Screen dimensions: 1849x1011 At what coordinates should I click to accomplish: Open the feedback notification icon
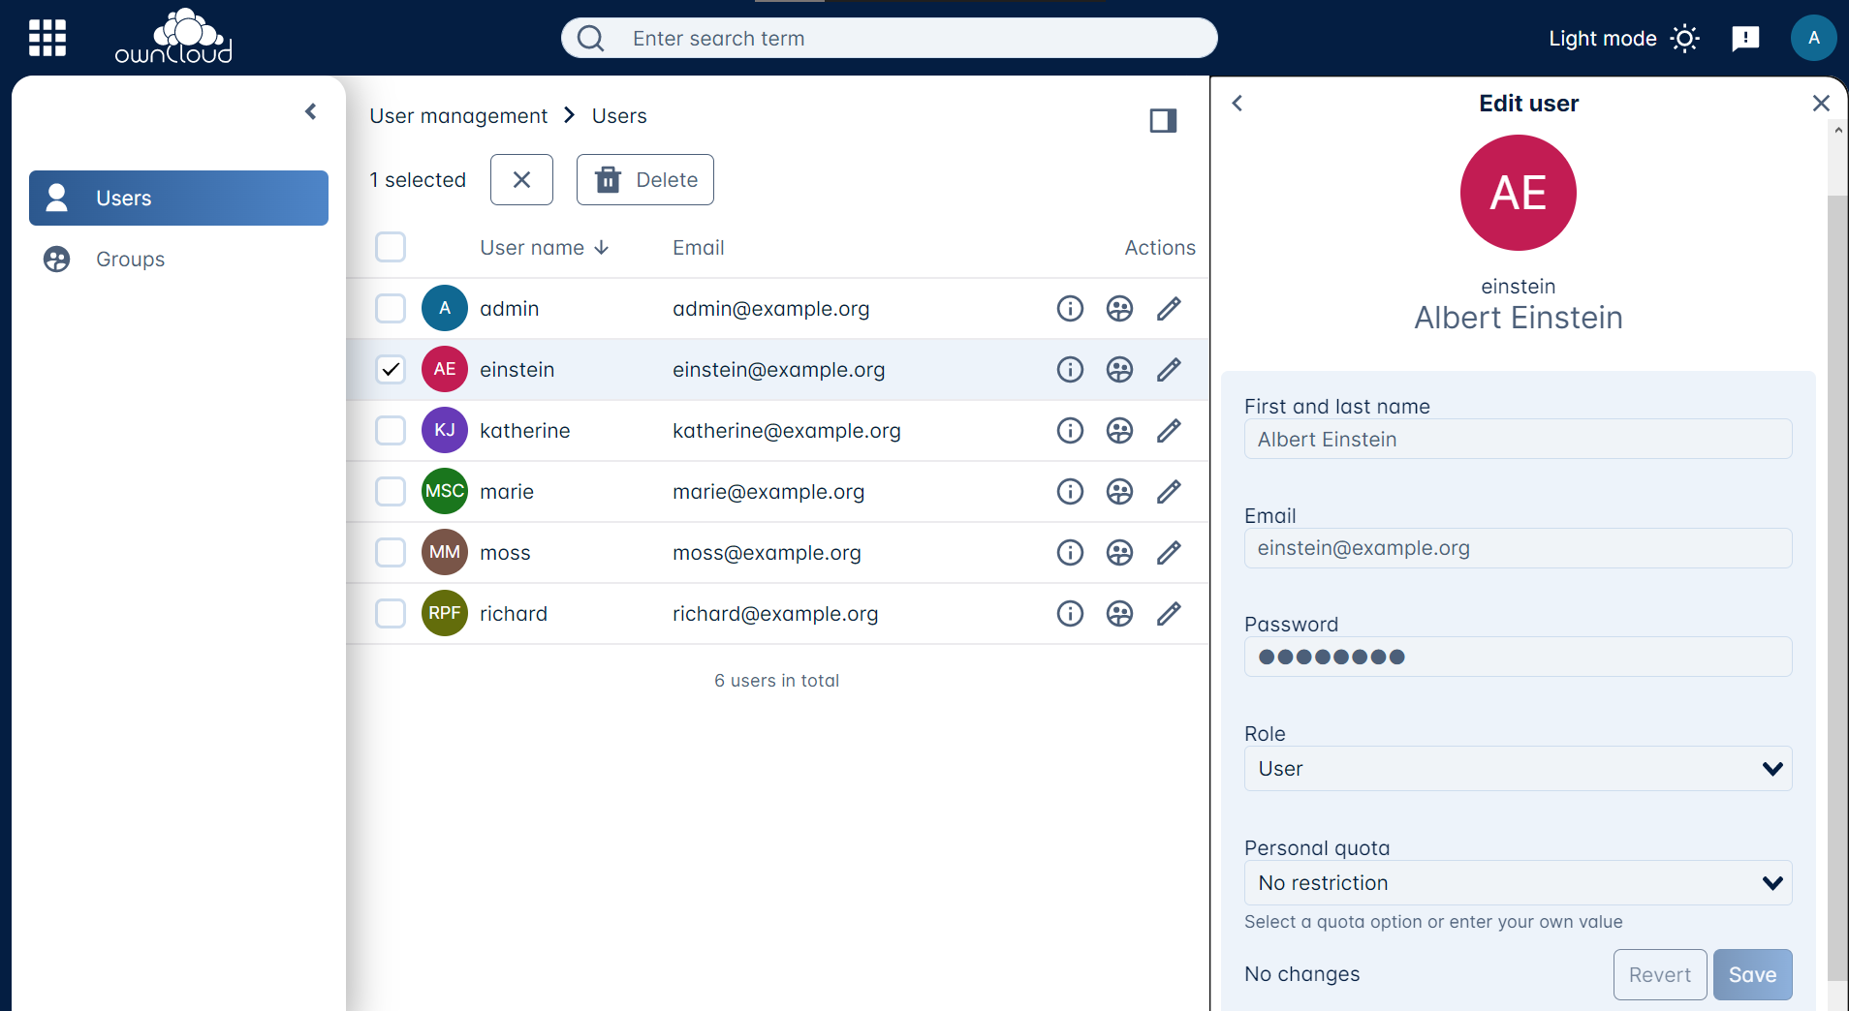pyautogui.click(x=1745, y=39)
